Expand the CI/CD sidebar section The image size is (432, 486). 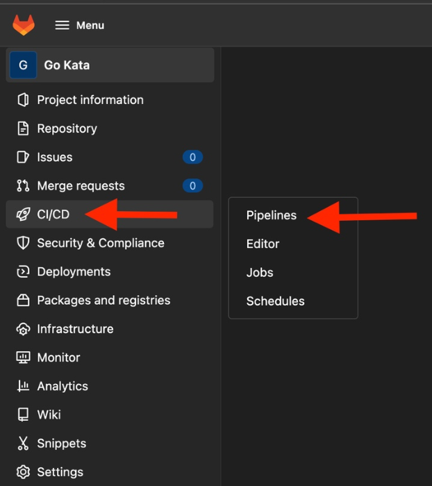tap(53, 215)
